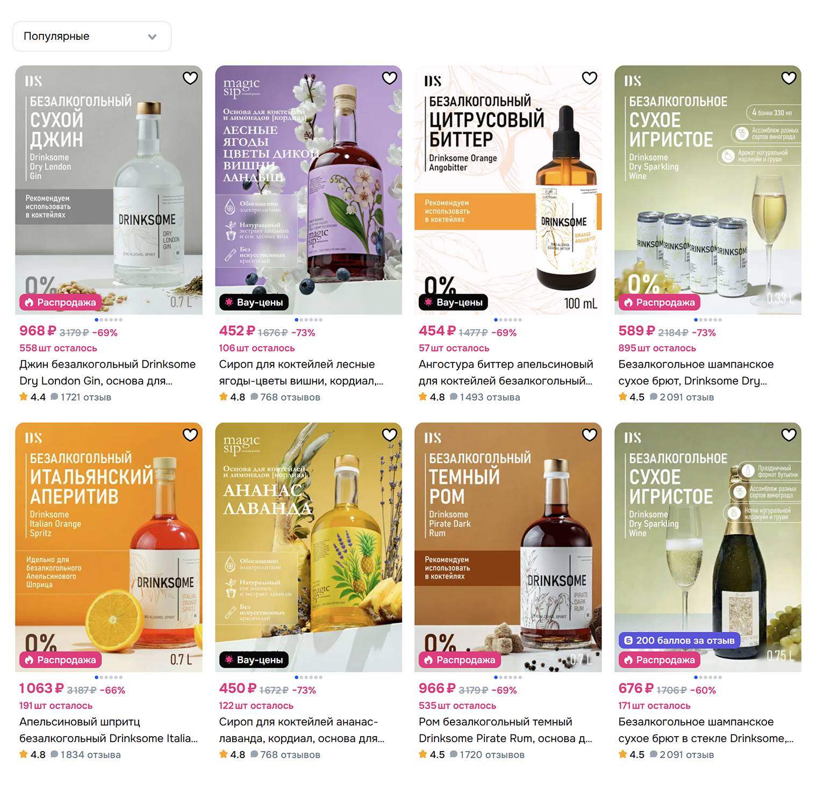
Task: Tap heart on orange Angostura bitter card
Action: click(590, 78)
